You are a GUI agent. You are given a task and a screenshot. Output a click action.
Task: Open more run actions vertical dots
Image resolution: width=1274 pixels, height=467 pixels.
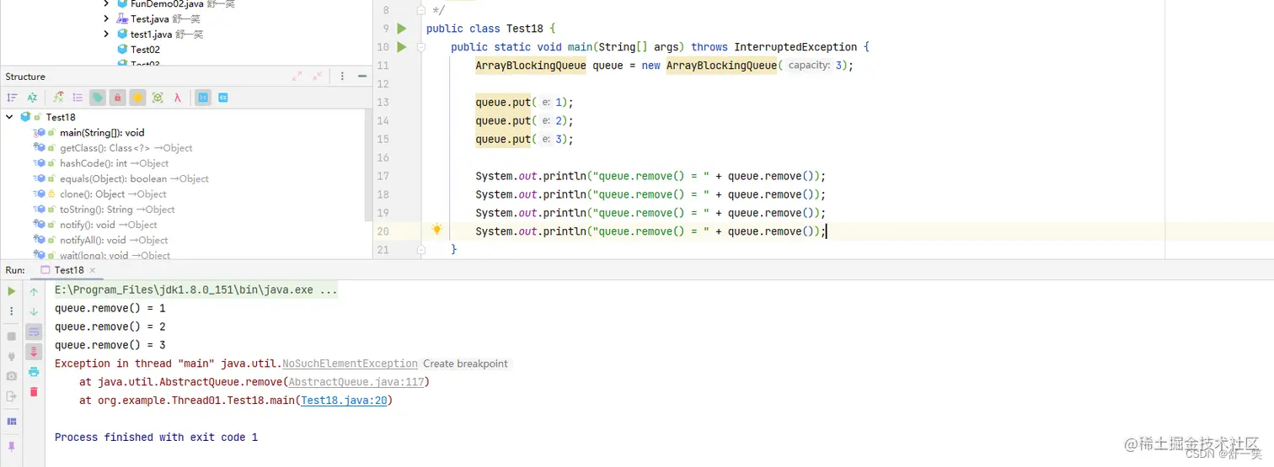pyautogui.click(x=12, y=311)
